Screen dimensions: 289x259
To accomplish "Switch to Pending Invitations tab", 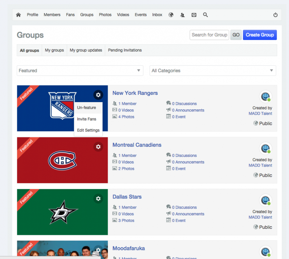I will pyautogui.click(x=125, y=50).
